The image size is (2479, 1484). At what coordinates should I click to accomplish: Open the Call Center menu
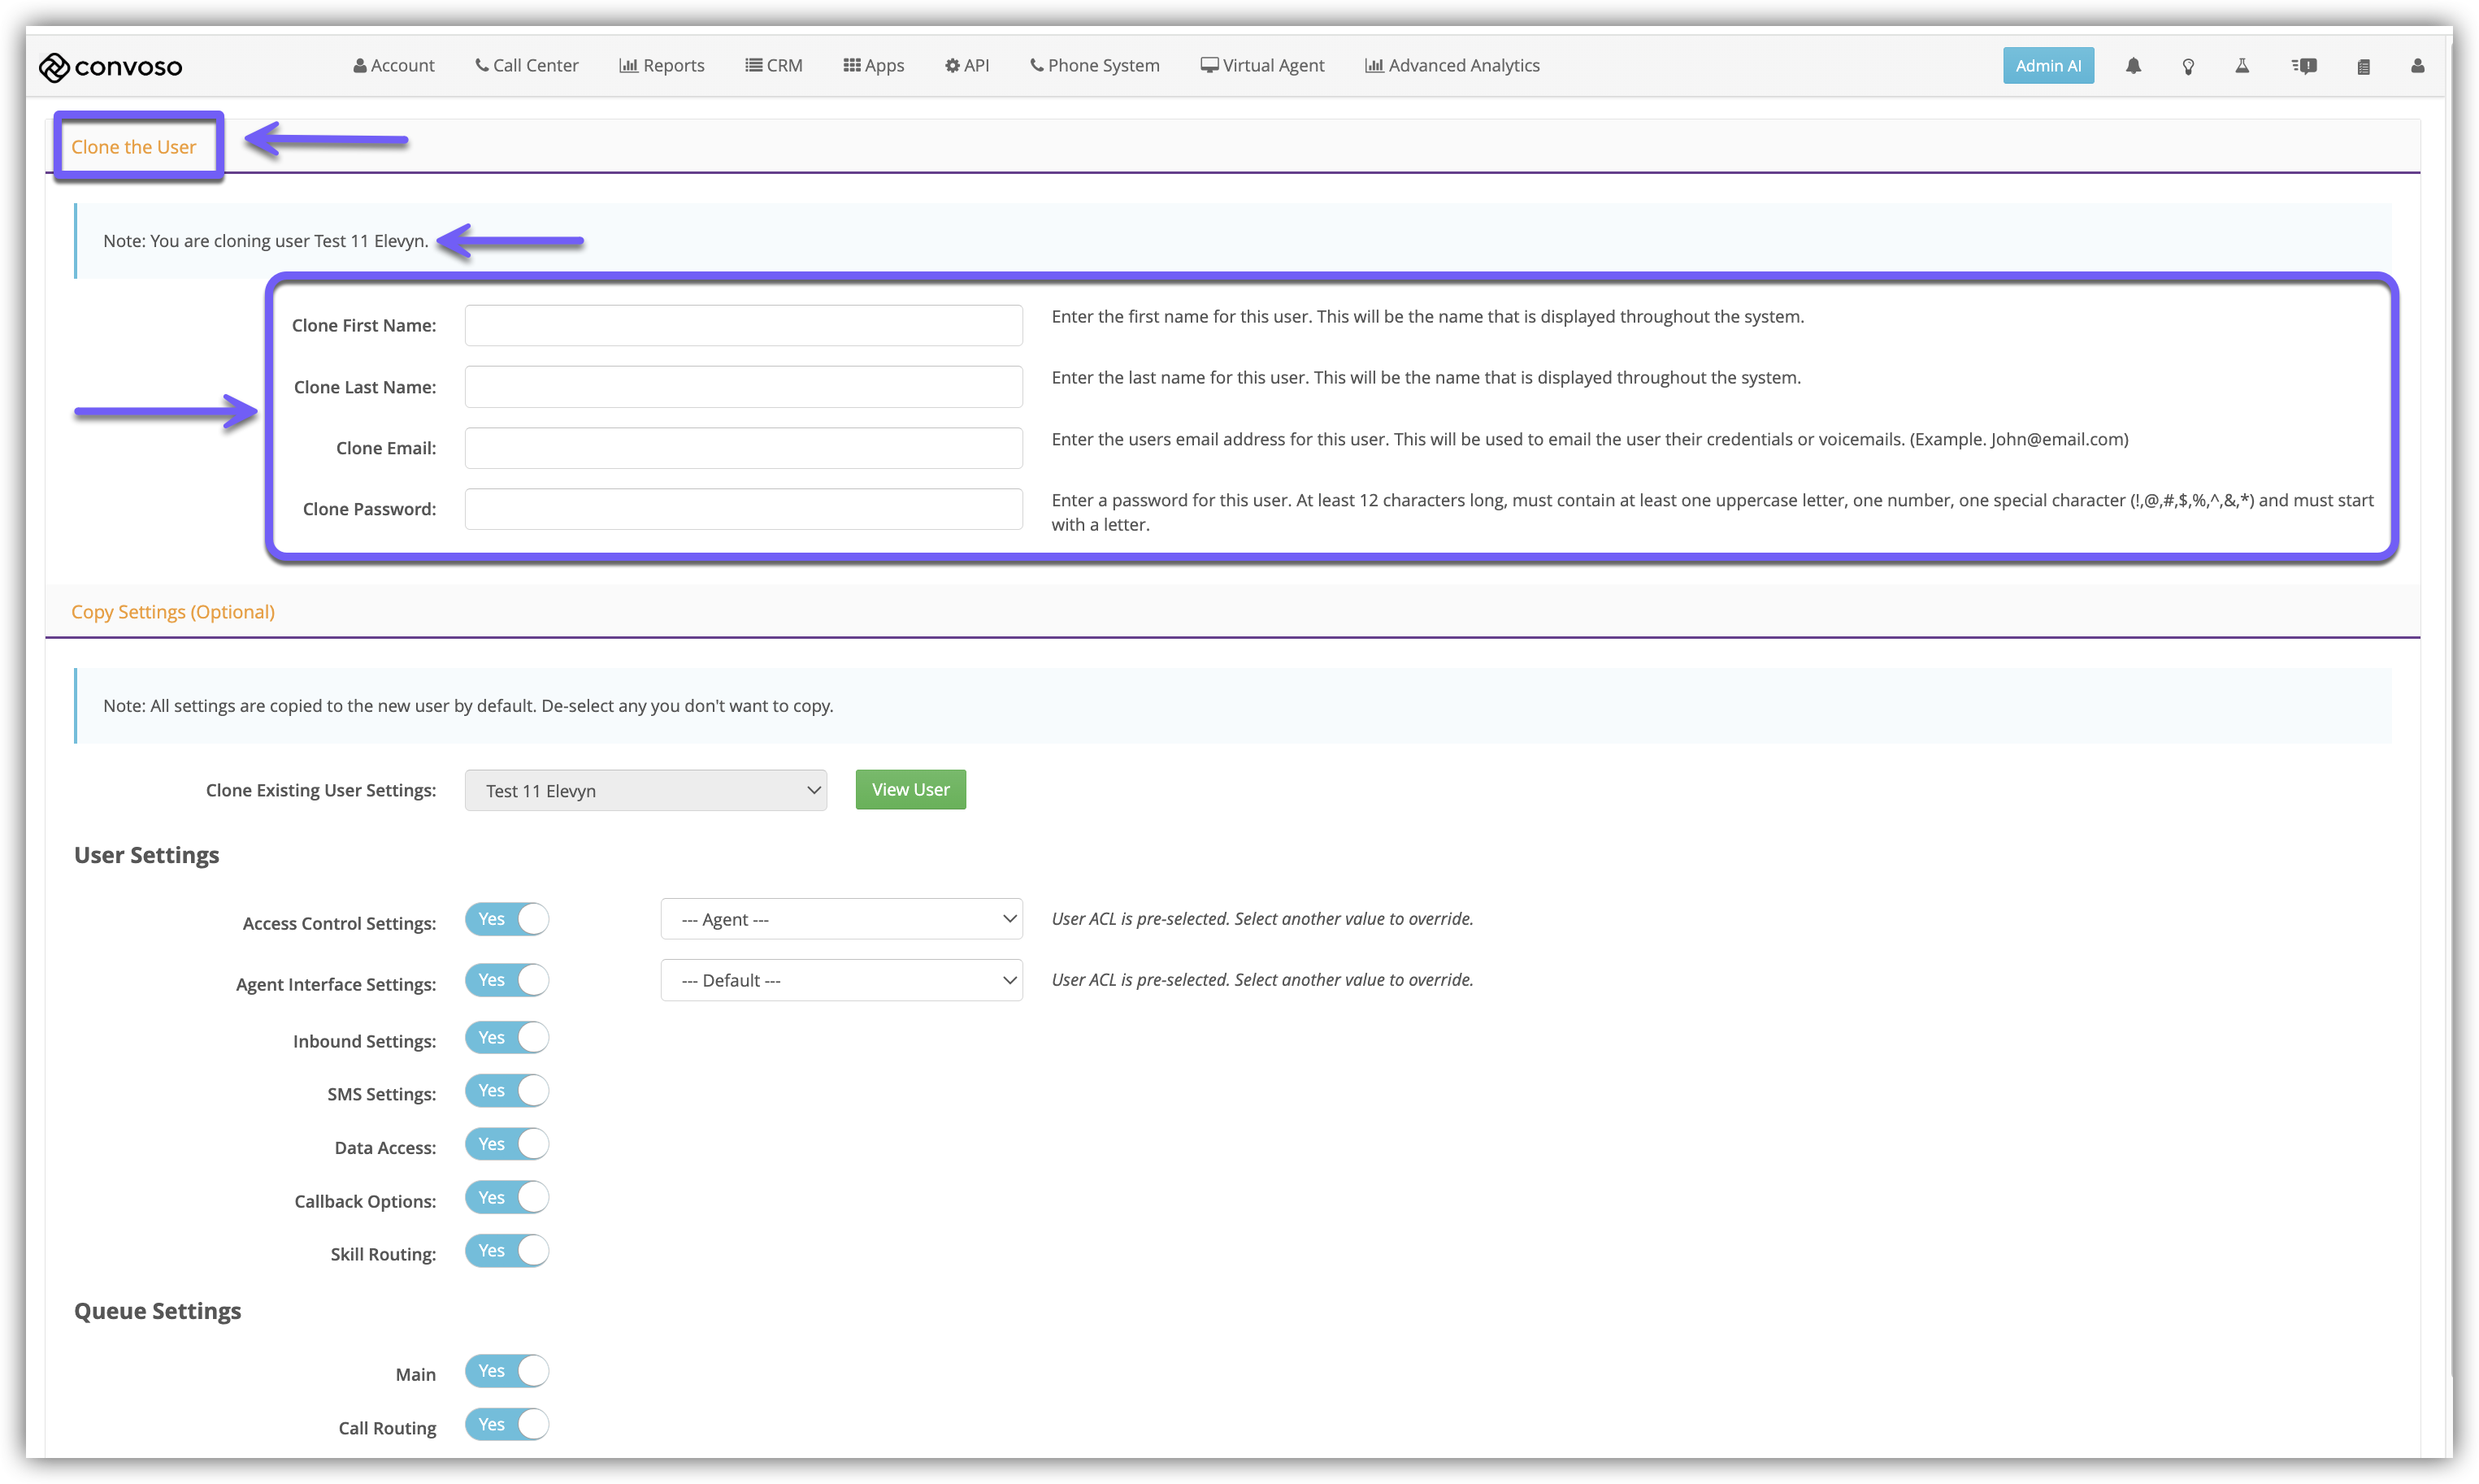[526, 65]
